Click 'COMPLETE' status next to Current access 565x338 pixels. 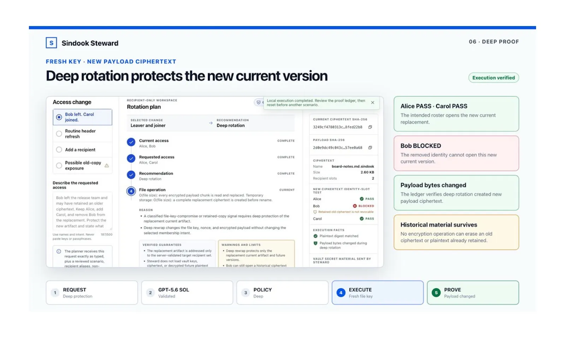286,141
